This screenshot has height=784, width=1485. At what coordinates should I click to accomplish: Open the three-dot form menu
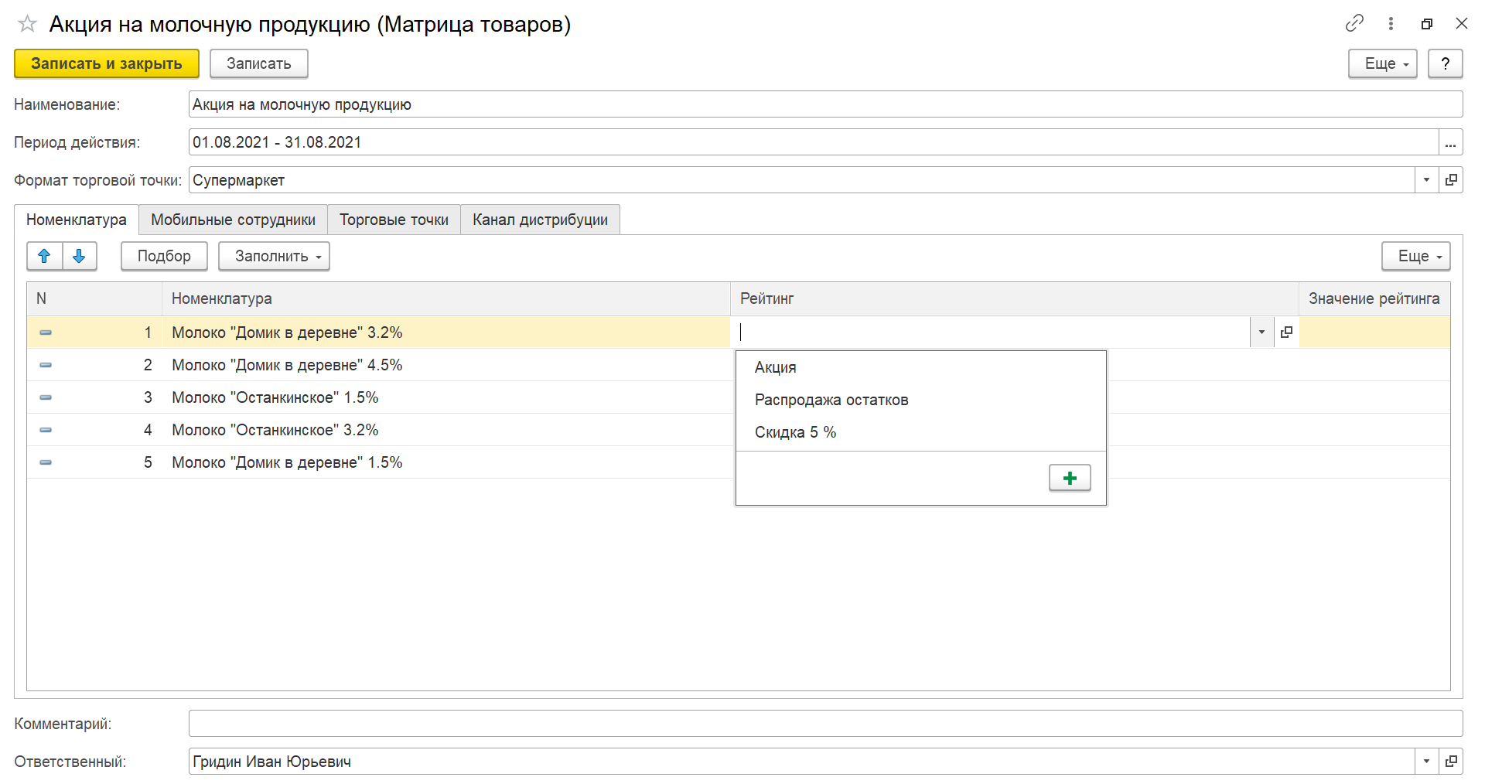point(1391,23)
